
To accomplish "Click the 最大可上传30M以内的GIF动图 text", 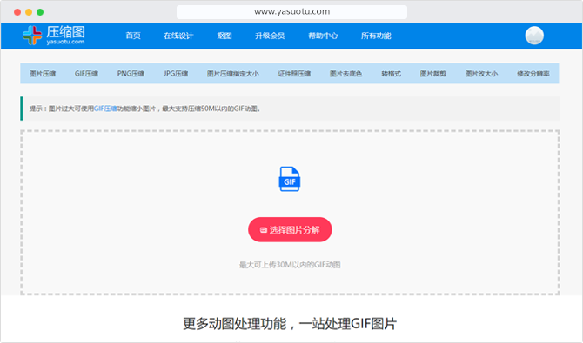I will pos(290,265).
